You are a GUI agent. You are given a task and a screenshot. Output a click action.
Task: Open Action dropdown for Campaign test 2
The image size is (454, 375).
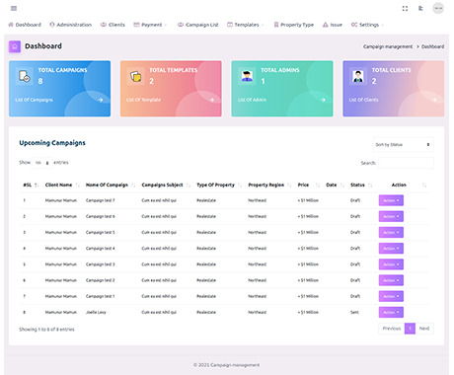click(391, 280)
